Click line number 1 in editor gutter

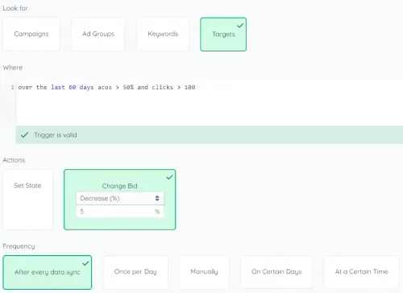tap(12, 87)
